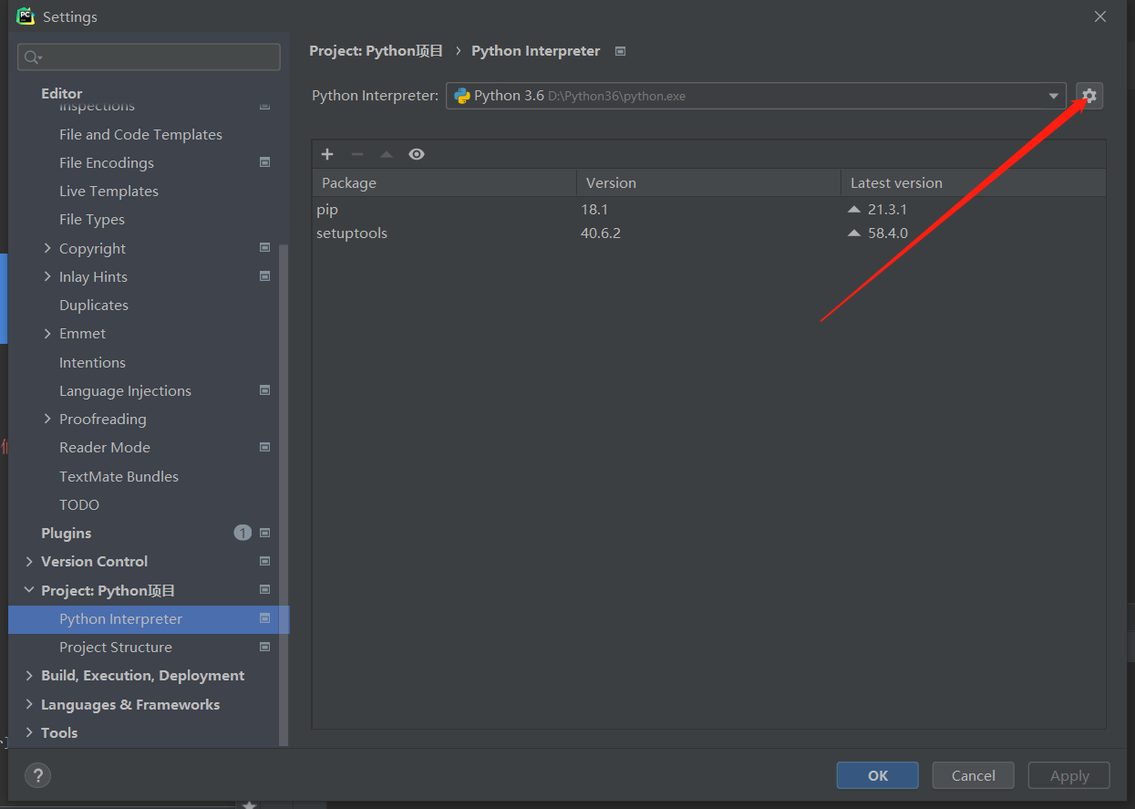This screenshot has width=1135, height=809.
Task: Open Intentions settings page
Action: tap(92, 362)
